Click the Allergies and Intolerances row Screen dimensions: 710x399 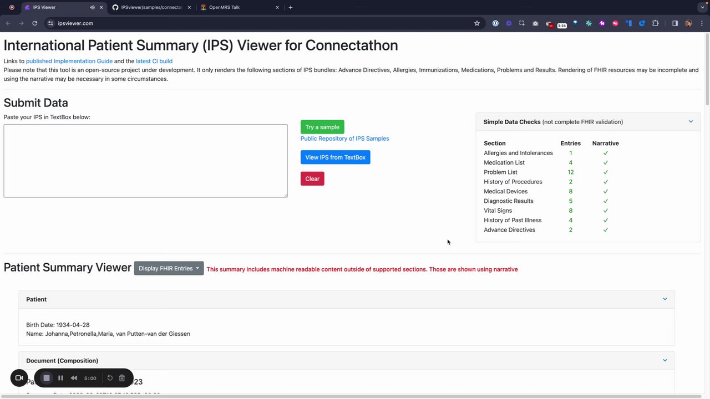[x=551, y=153]
